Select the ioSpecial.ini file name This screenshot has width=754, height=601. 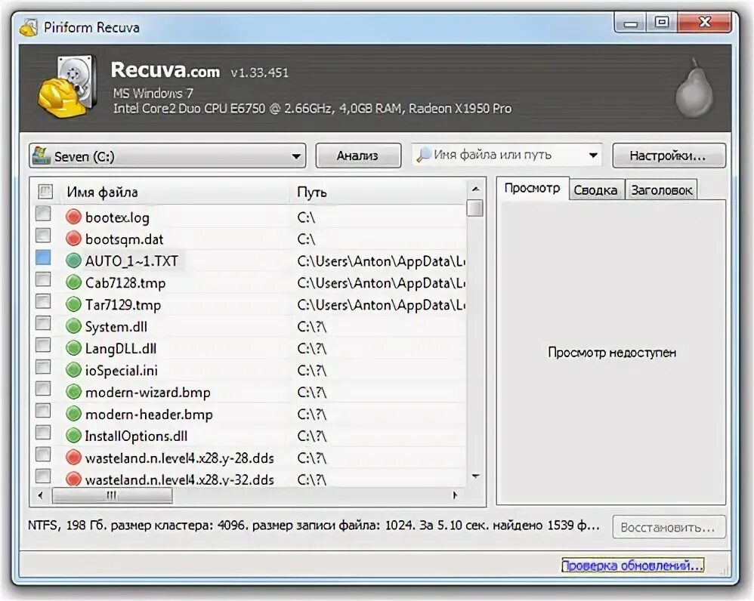tap(121, 371)
